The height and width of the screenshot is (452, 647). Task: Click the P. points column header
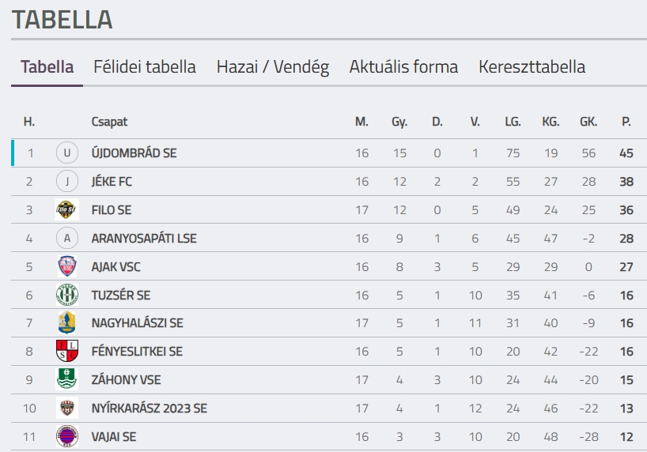(x=626, y=122)
